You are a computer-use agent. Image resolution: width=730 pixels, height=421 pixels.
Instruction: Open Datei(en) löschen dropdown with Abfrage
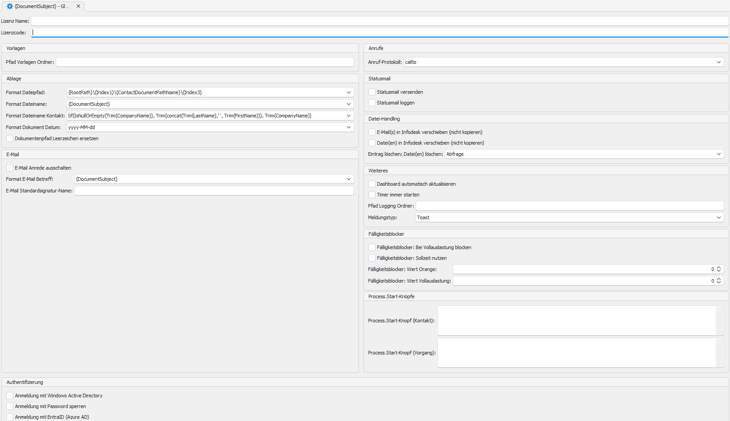click(x=718, y=154)
